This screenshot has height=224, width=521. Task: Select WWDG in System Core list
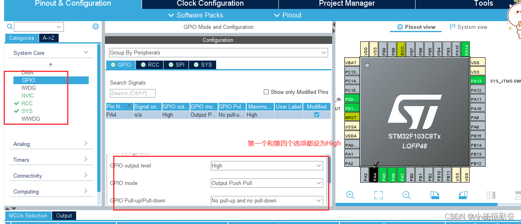pos(31,119)
